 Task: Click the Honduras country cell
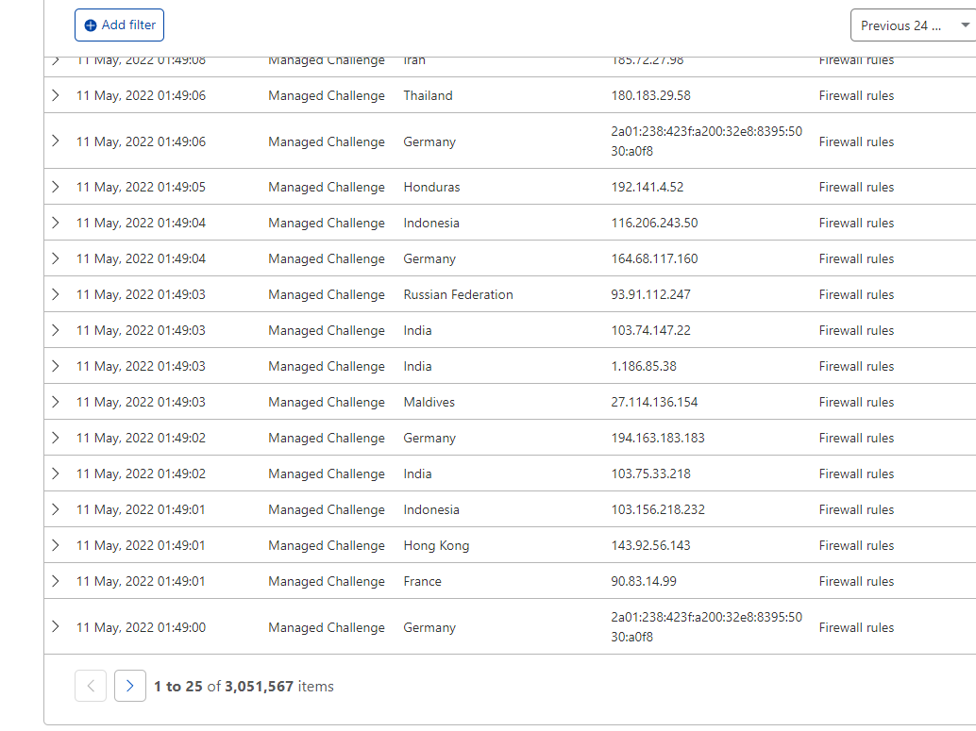[x=431, y=187]
